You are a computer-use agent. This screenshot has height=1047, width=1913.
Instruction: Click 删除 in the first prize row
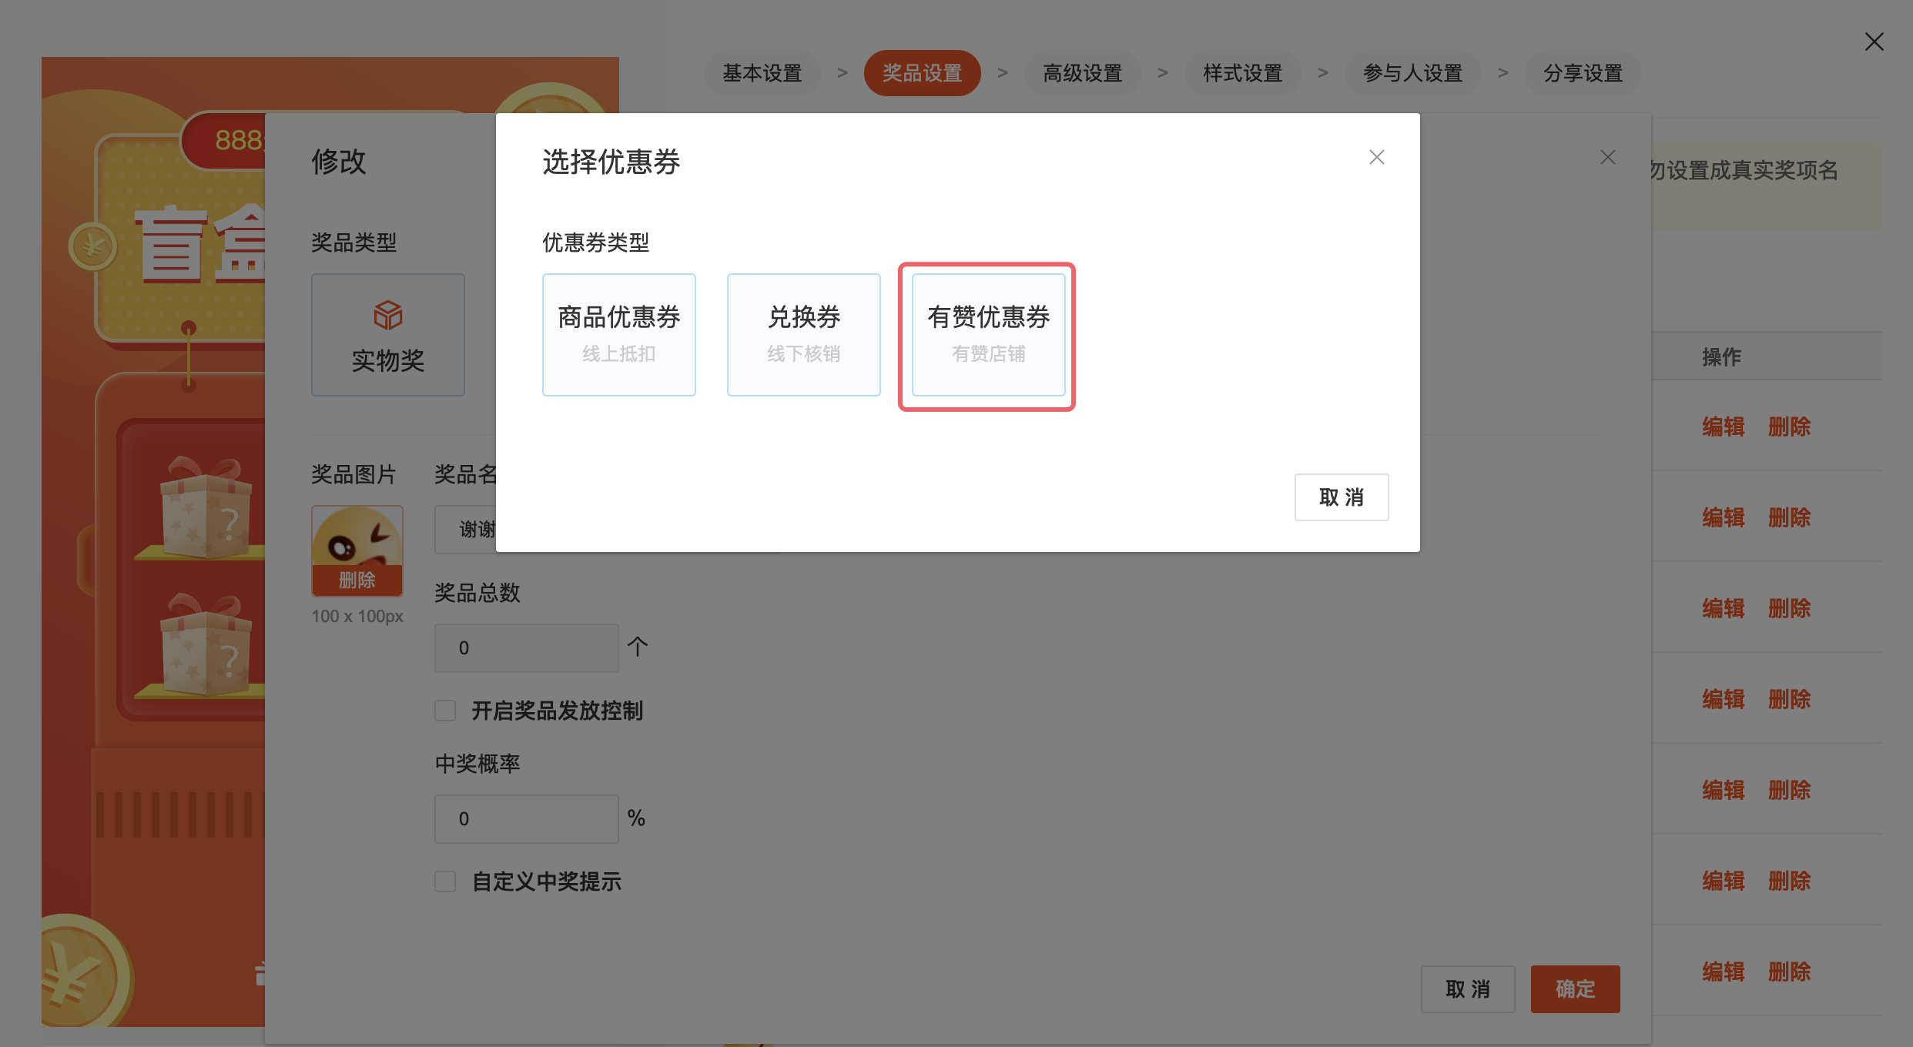[x=1789, y=426]
